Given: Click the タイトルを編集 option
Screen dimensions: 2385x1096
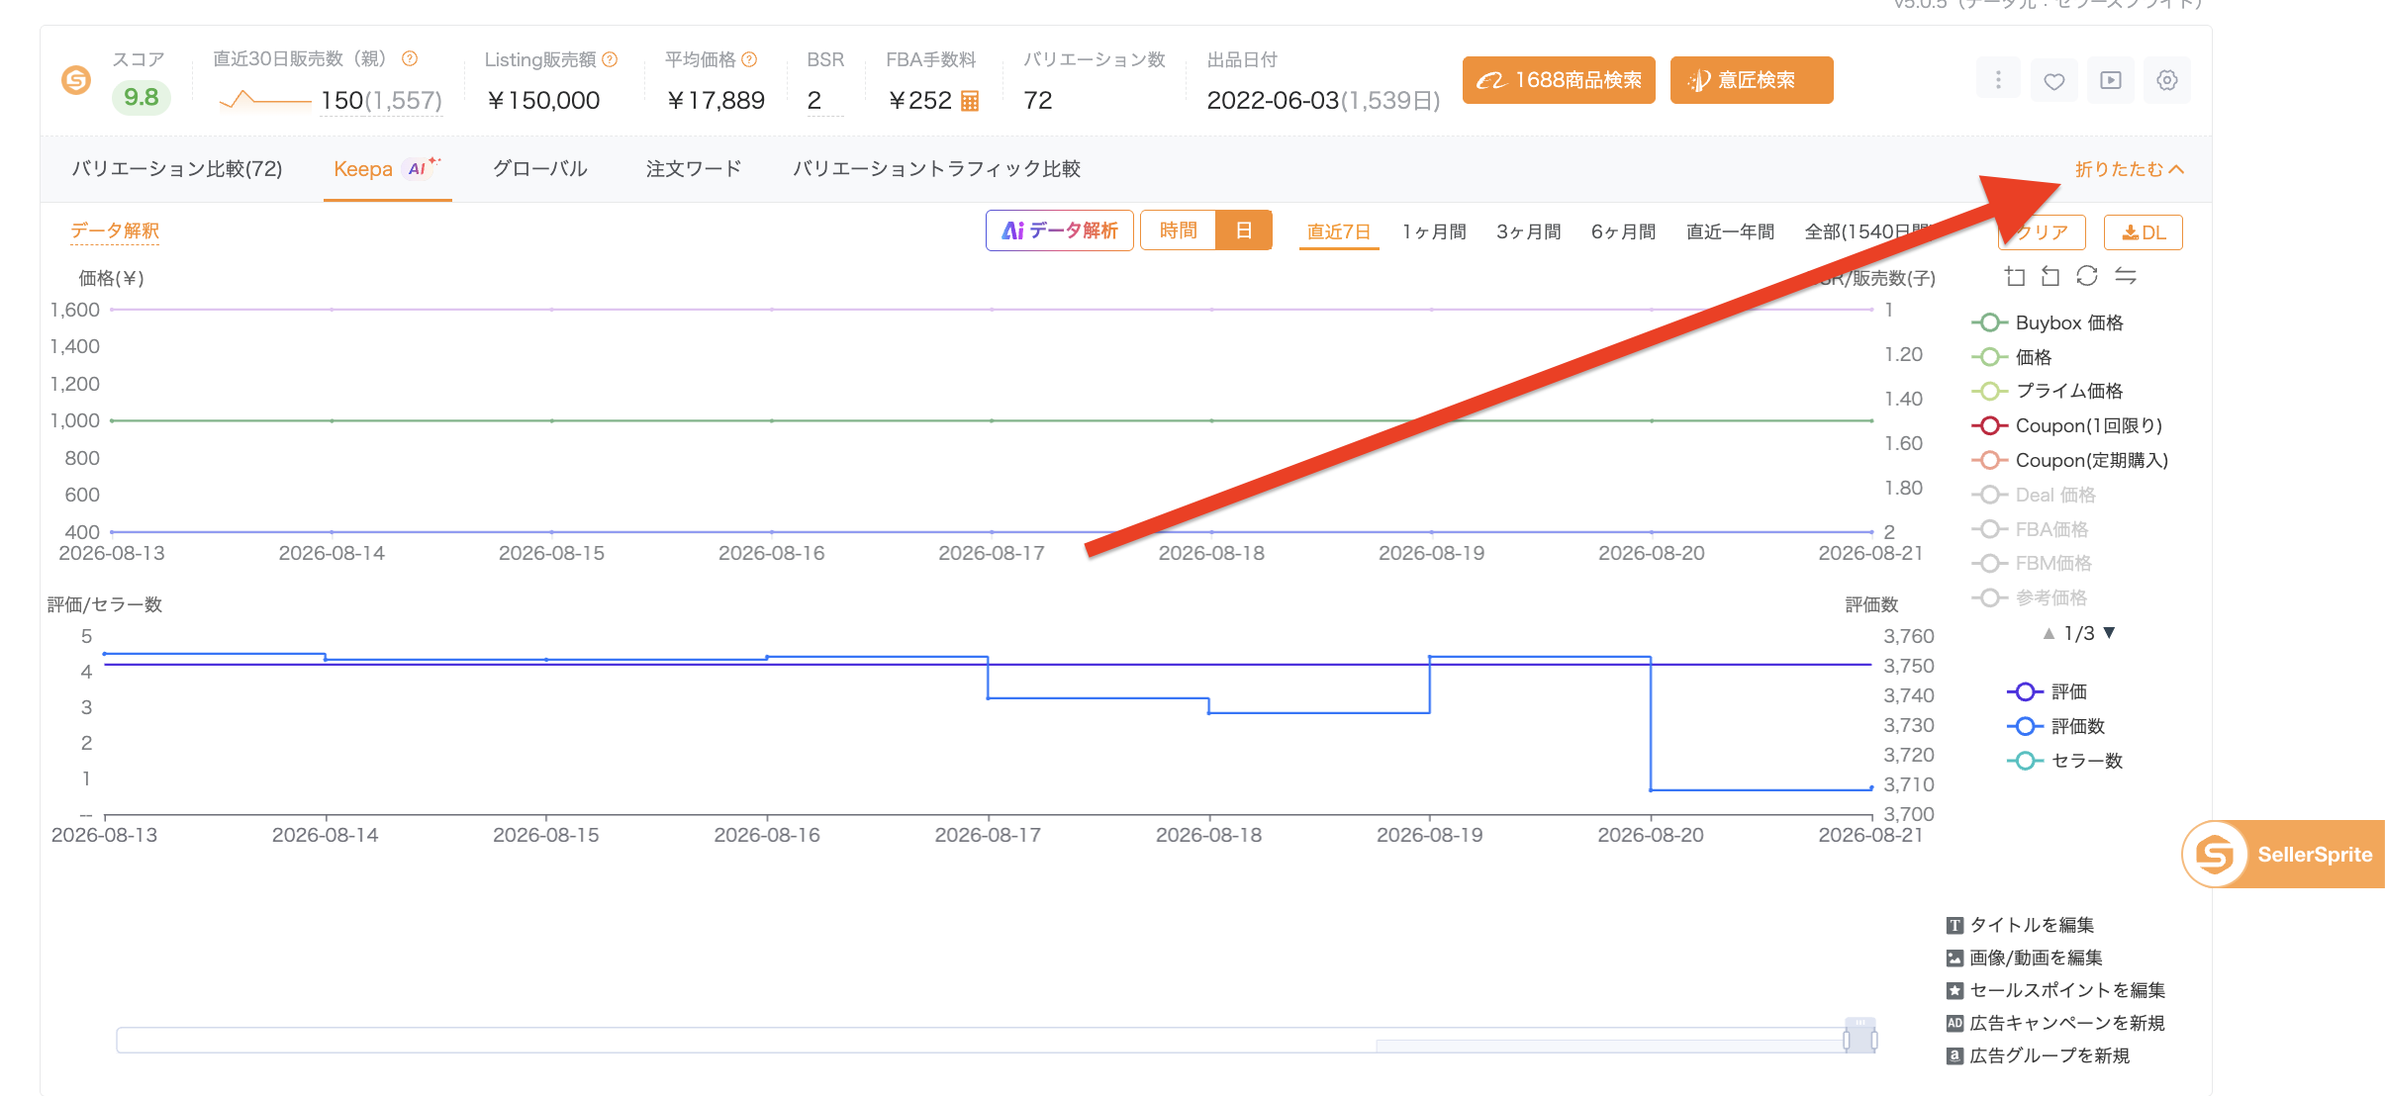Looking at the screenshot, I should click(x=2020, y=925).
